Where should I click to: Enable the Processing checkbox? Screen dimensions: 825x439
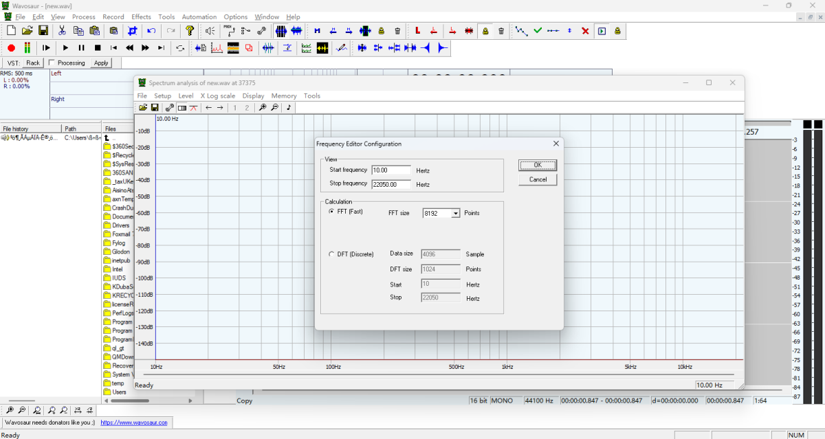(52, 63)
